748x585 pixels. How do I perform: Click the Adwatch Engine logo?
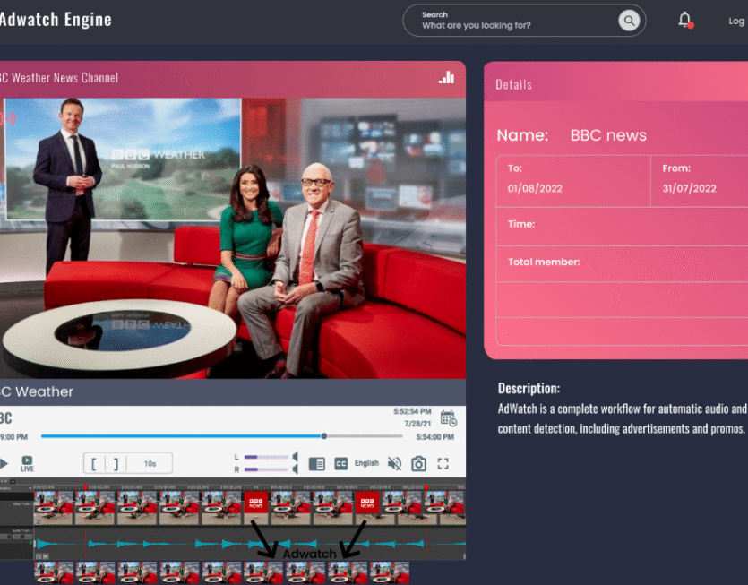pyautogui.click(x=56, y=20)
